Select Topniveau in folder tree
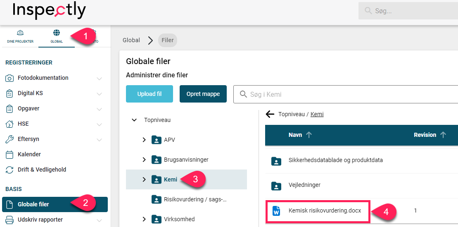The height and width of the screenshot is (227, 458). coord(157,120)
